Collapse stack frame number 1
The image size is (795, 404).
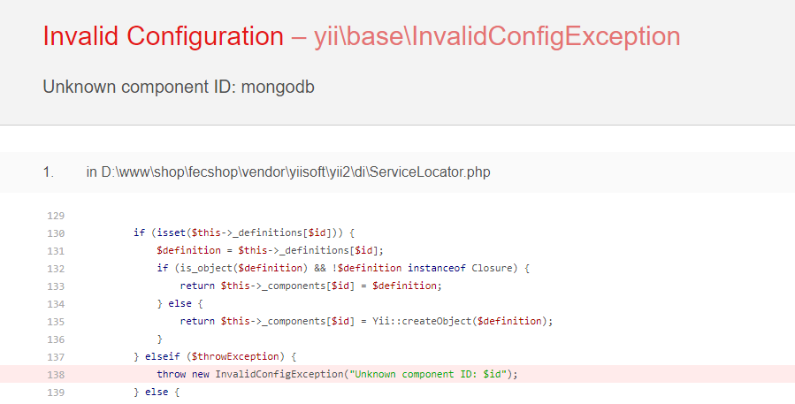coord(49,172)
